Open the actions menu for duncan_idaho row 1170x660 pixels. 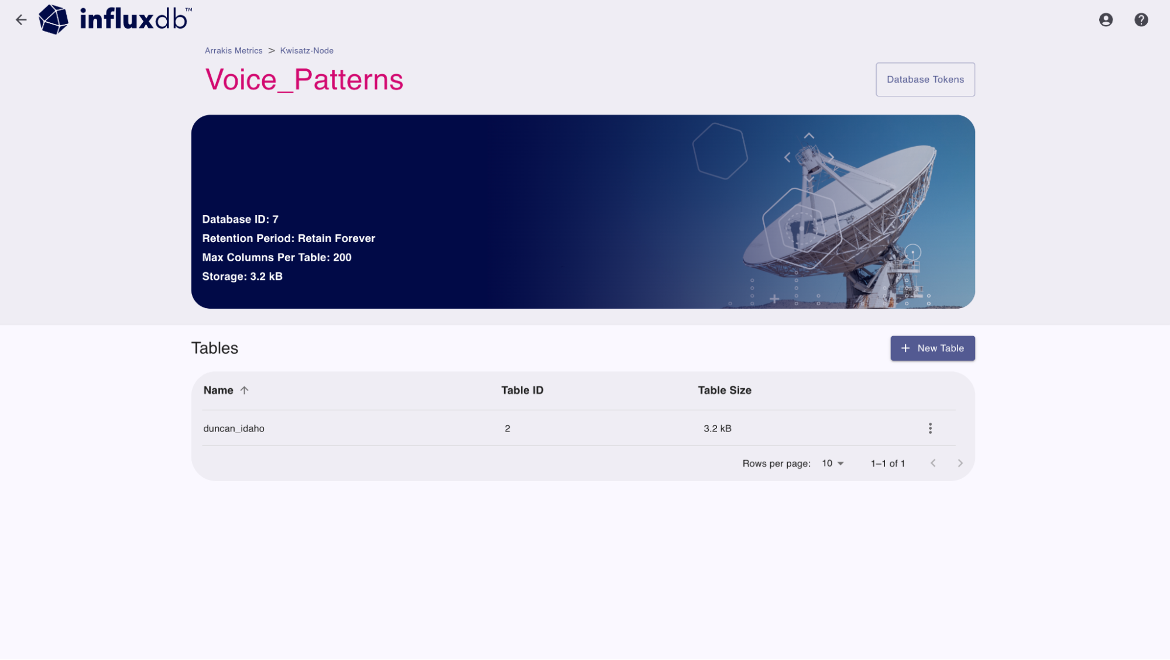coord(930,428)
